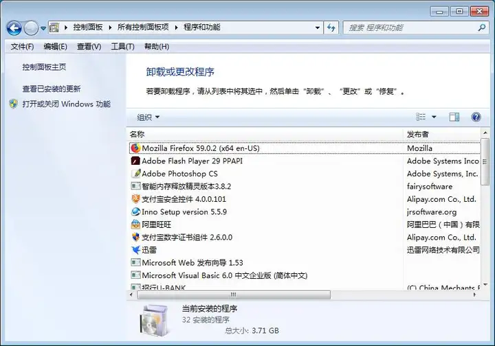Click 控制面板 breadcrumb in address bar
The image size is (495, 346).
click(x=88, y=27)
